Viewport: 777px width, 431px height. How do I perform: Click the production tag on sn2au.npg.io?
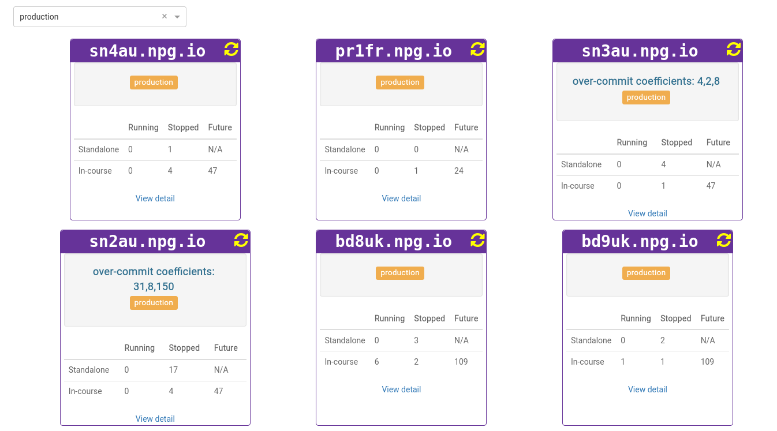tap(154, 303)
